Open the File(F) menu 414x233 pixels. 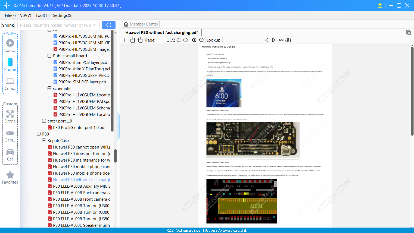pyautogui.click(x=10, y=15)
